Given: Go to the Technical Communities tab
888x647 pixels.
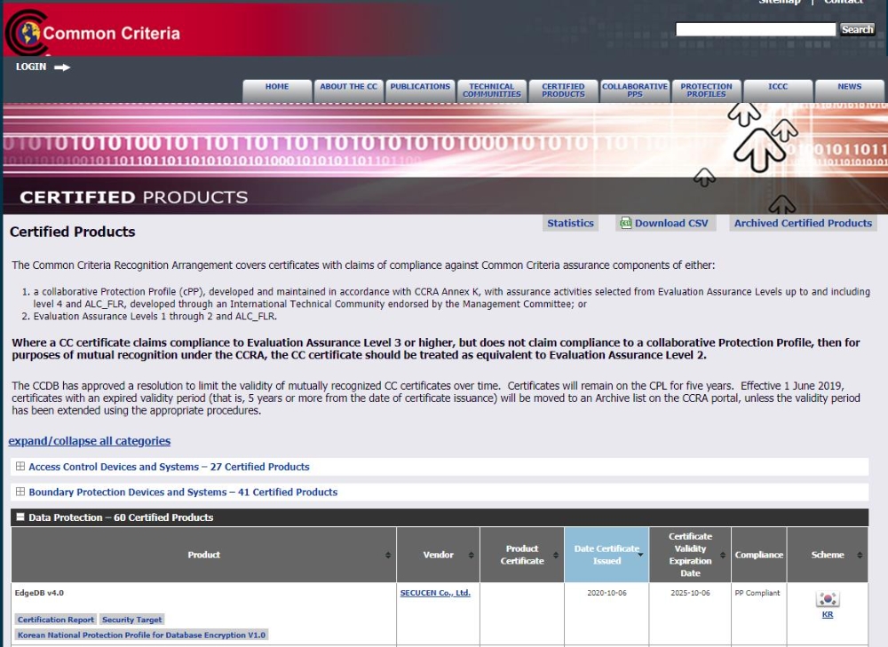Looking at the screenshot, I should (492, 91).
